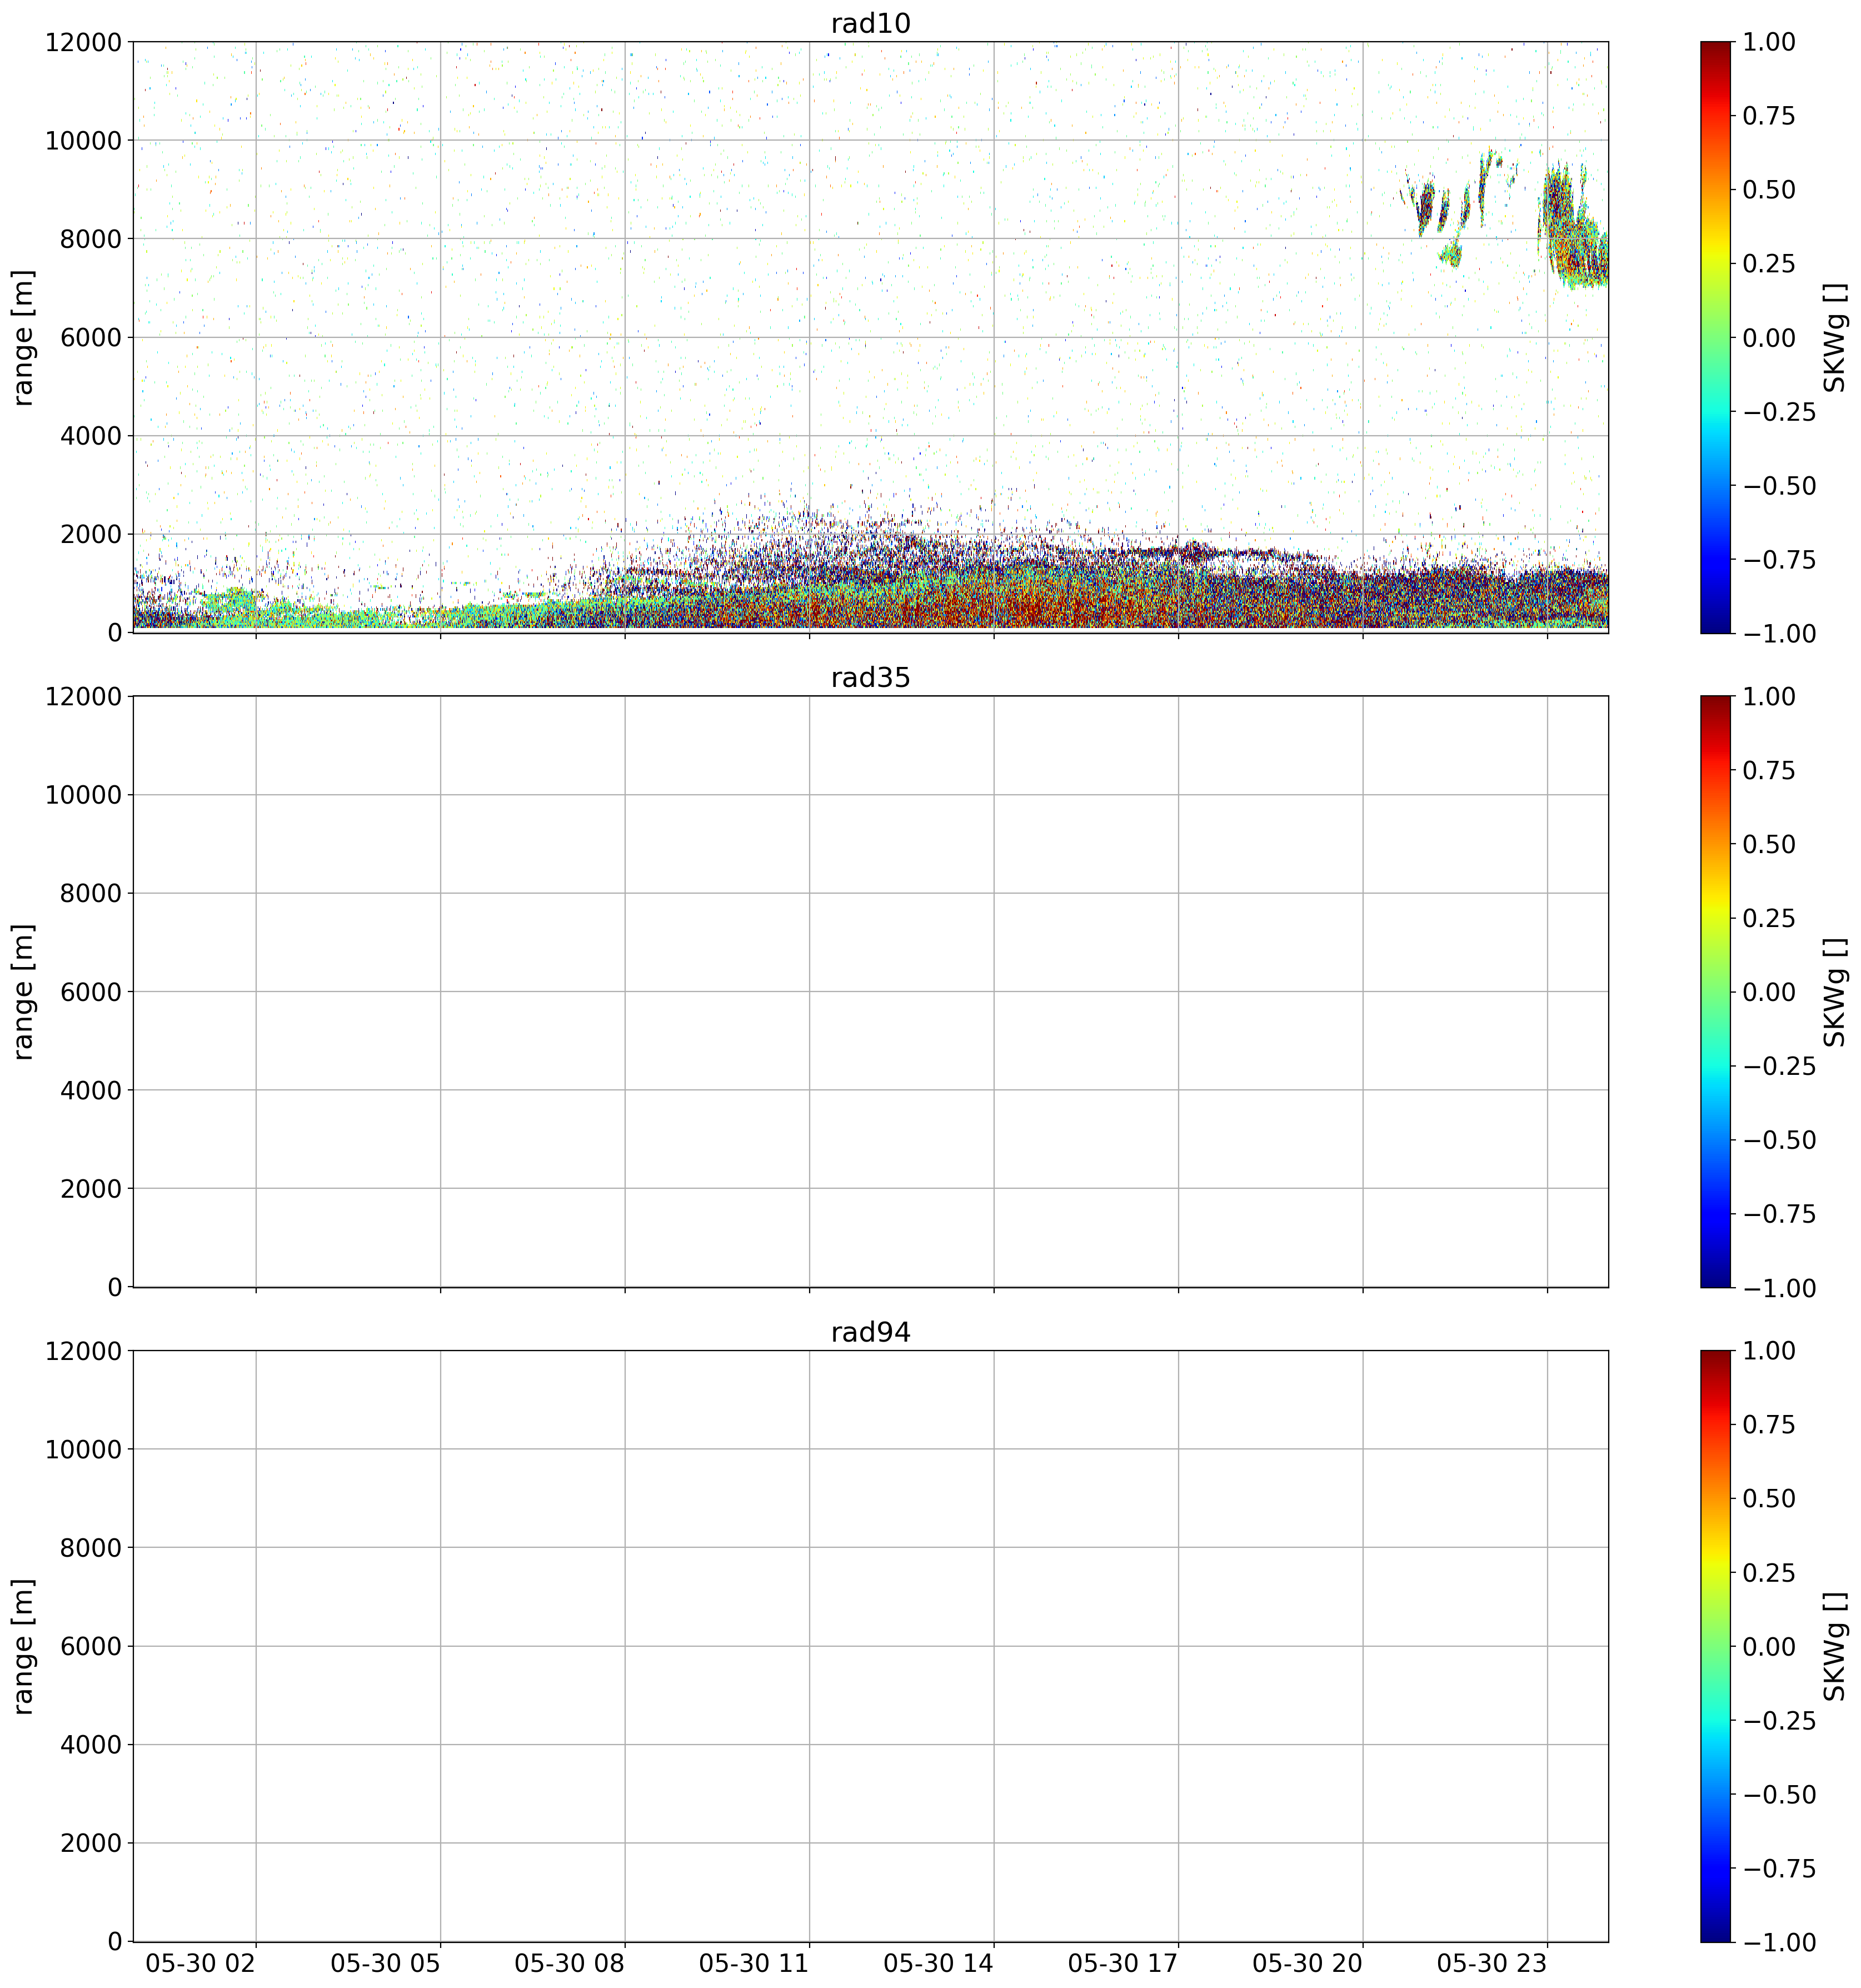Select the rad35 panel's SKWg colorbar

[1715, 992]
